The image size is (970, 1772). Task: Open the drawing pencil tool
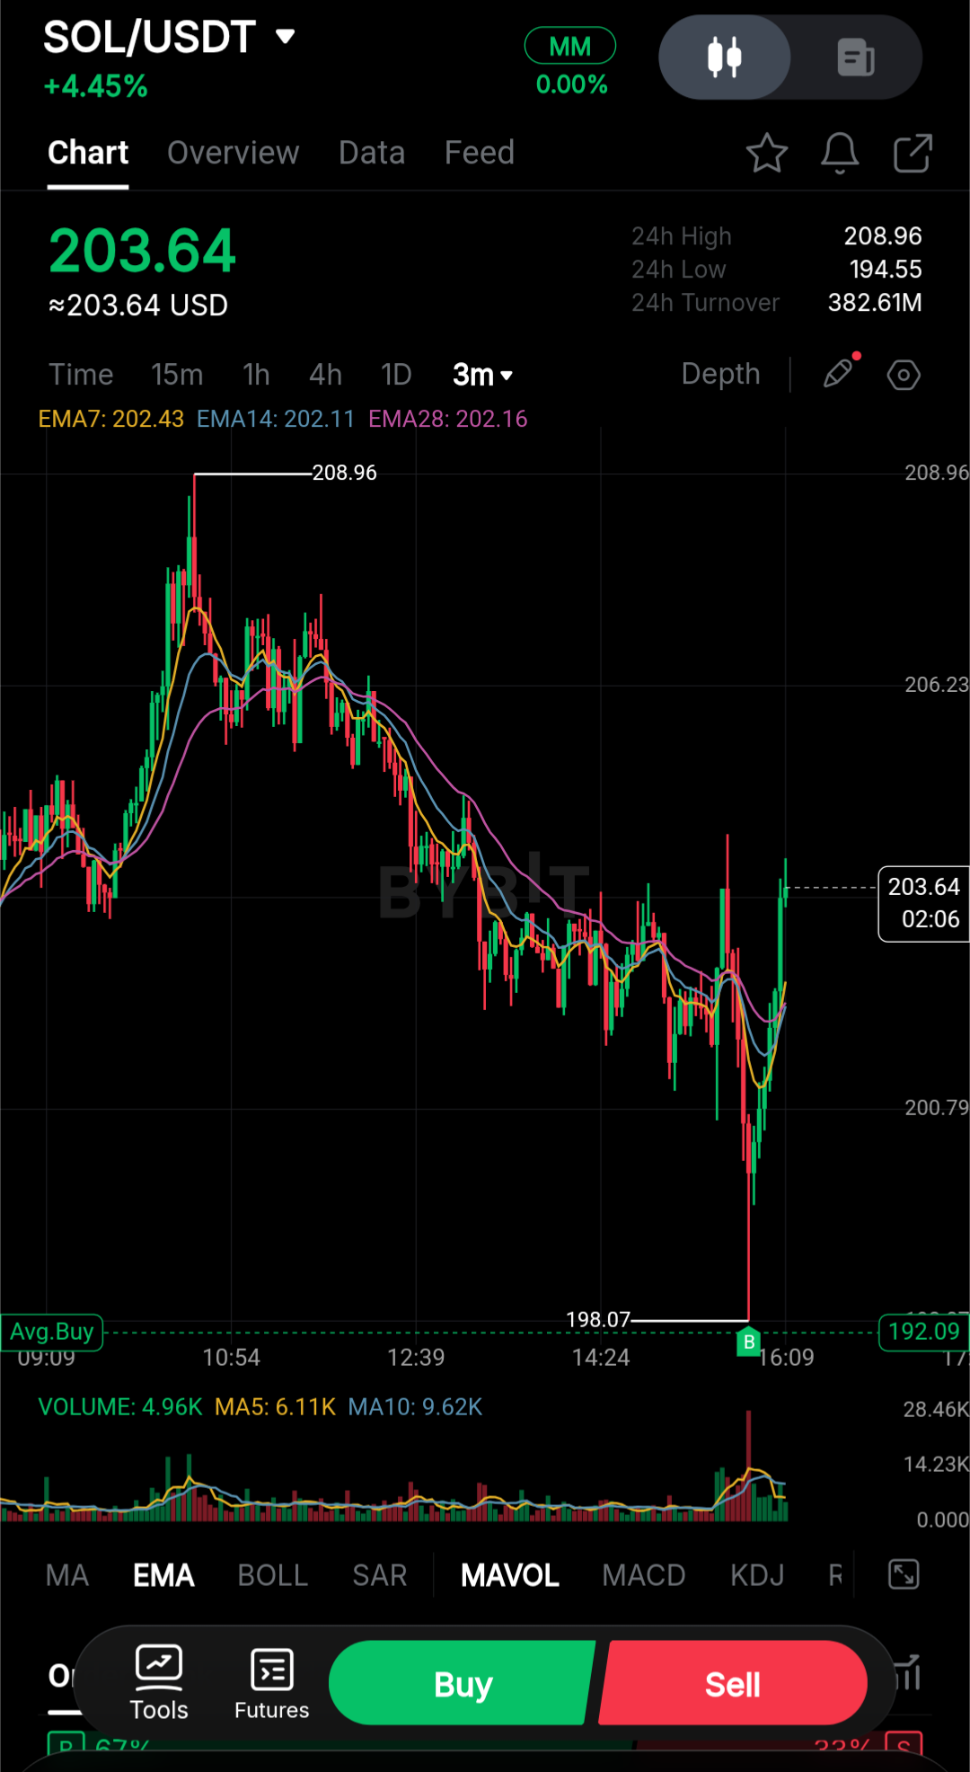839,374
